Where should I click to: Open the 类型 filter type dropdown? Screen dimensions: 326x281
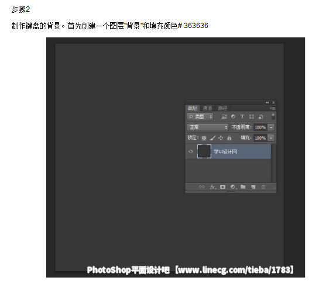click(x=200, y=117)
